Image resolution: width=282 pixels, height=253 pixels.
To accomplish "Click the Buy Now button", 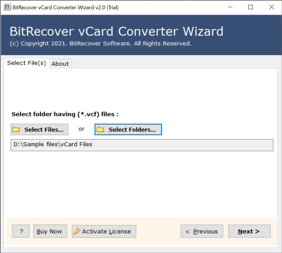I will (50, 231).
